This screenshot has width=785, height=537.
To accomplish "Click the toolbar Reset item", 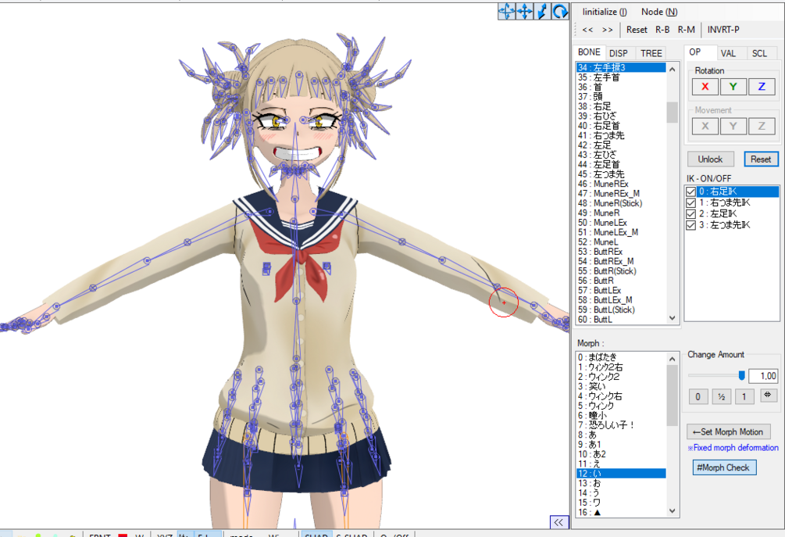I will (x=637, y=30).
